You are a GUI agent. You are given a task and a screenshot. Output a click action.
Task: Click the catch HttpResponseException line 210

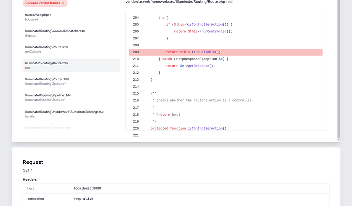[193, 59]
